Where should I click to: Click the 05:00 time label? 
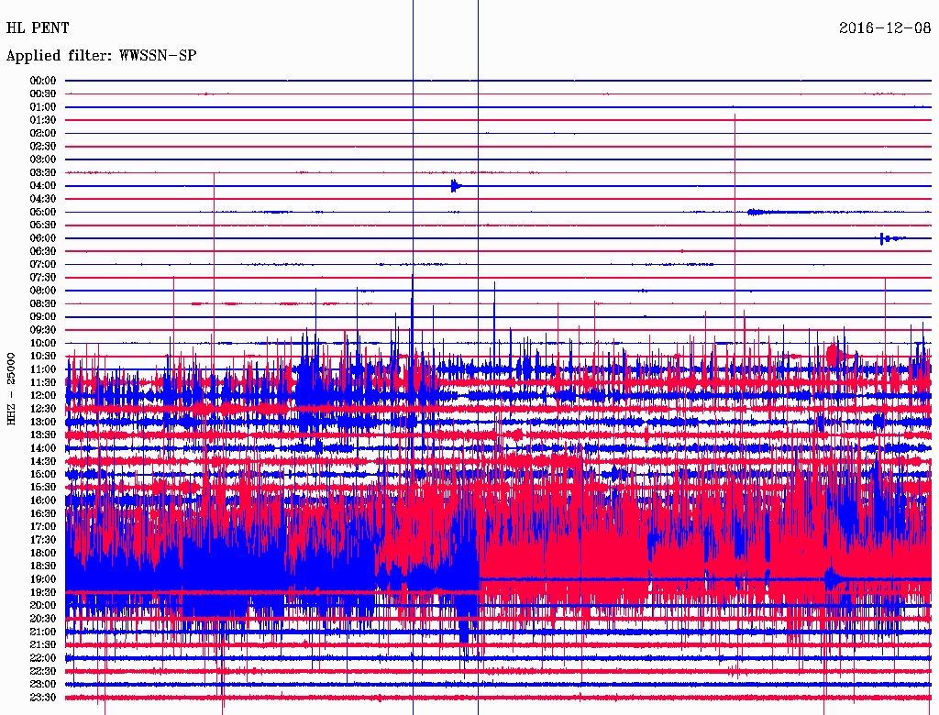coord(43,212)
